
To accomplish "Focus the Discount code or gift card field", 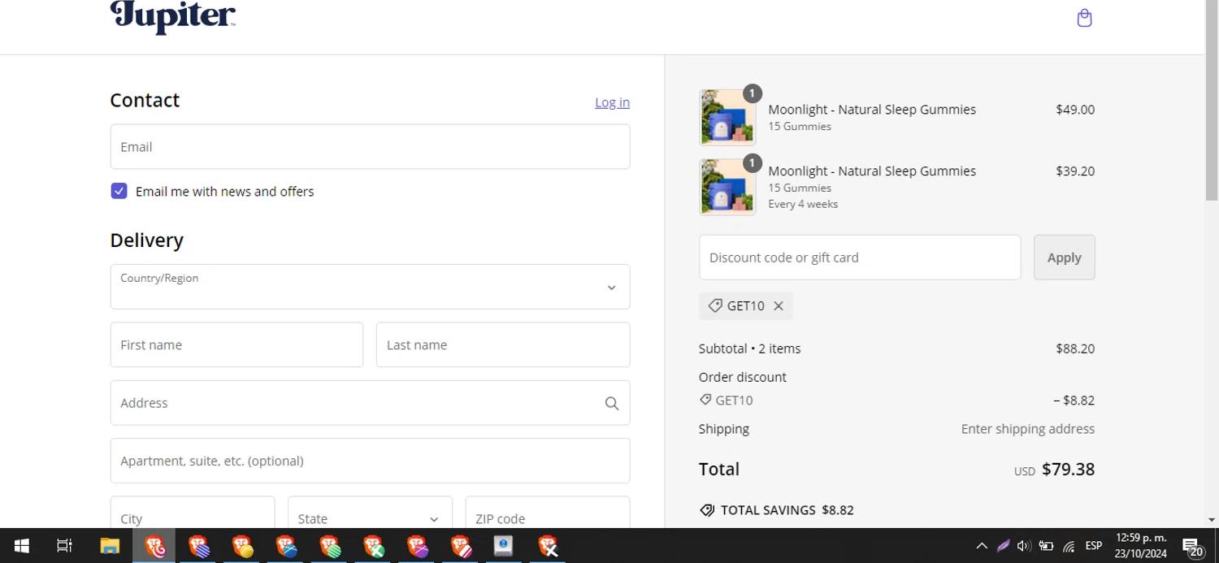I will click(x=860, y=258).
